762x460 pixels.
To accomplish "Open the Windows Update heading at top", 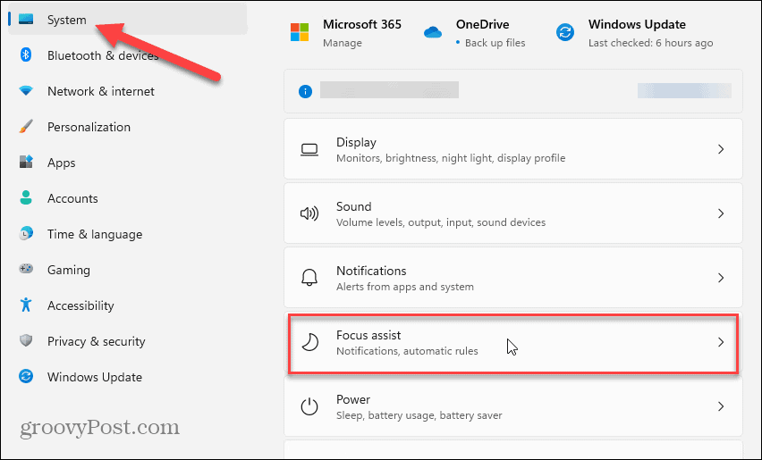I will click(x=637, y=24).
